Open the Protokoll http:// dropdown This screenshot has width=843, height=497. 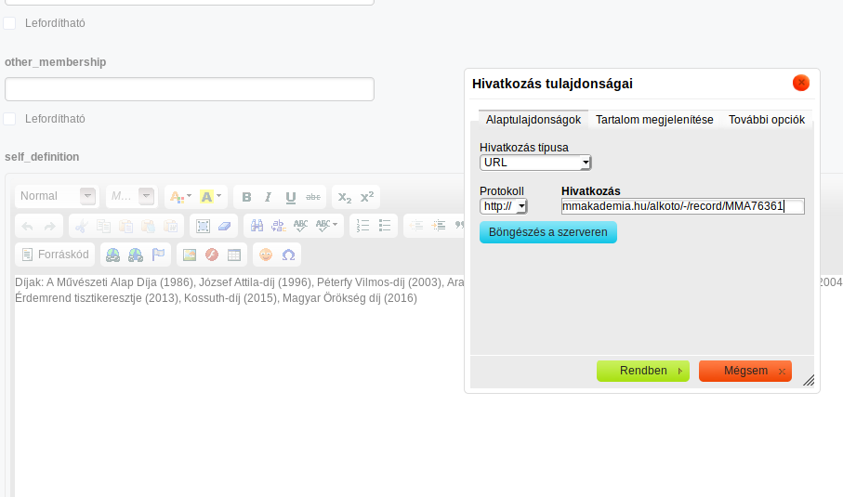point(503,206)
